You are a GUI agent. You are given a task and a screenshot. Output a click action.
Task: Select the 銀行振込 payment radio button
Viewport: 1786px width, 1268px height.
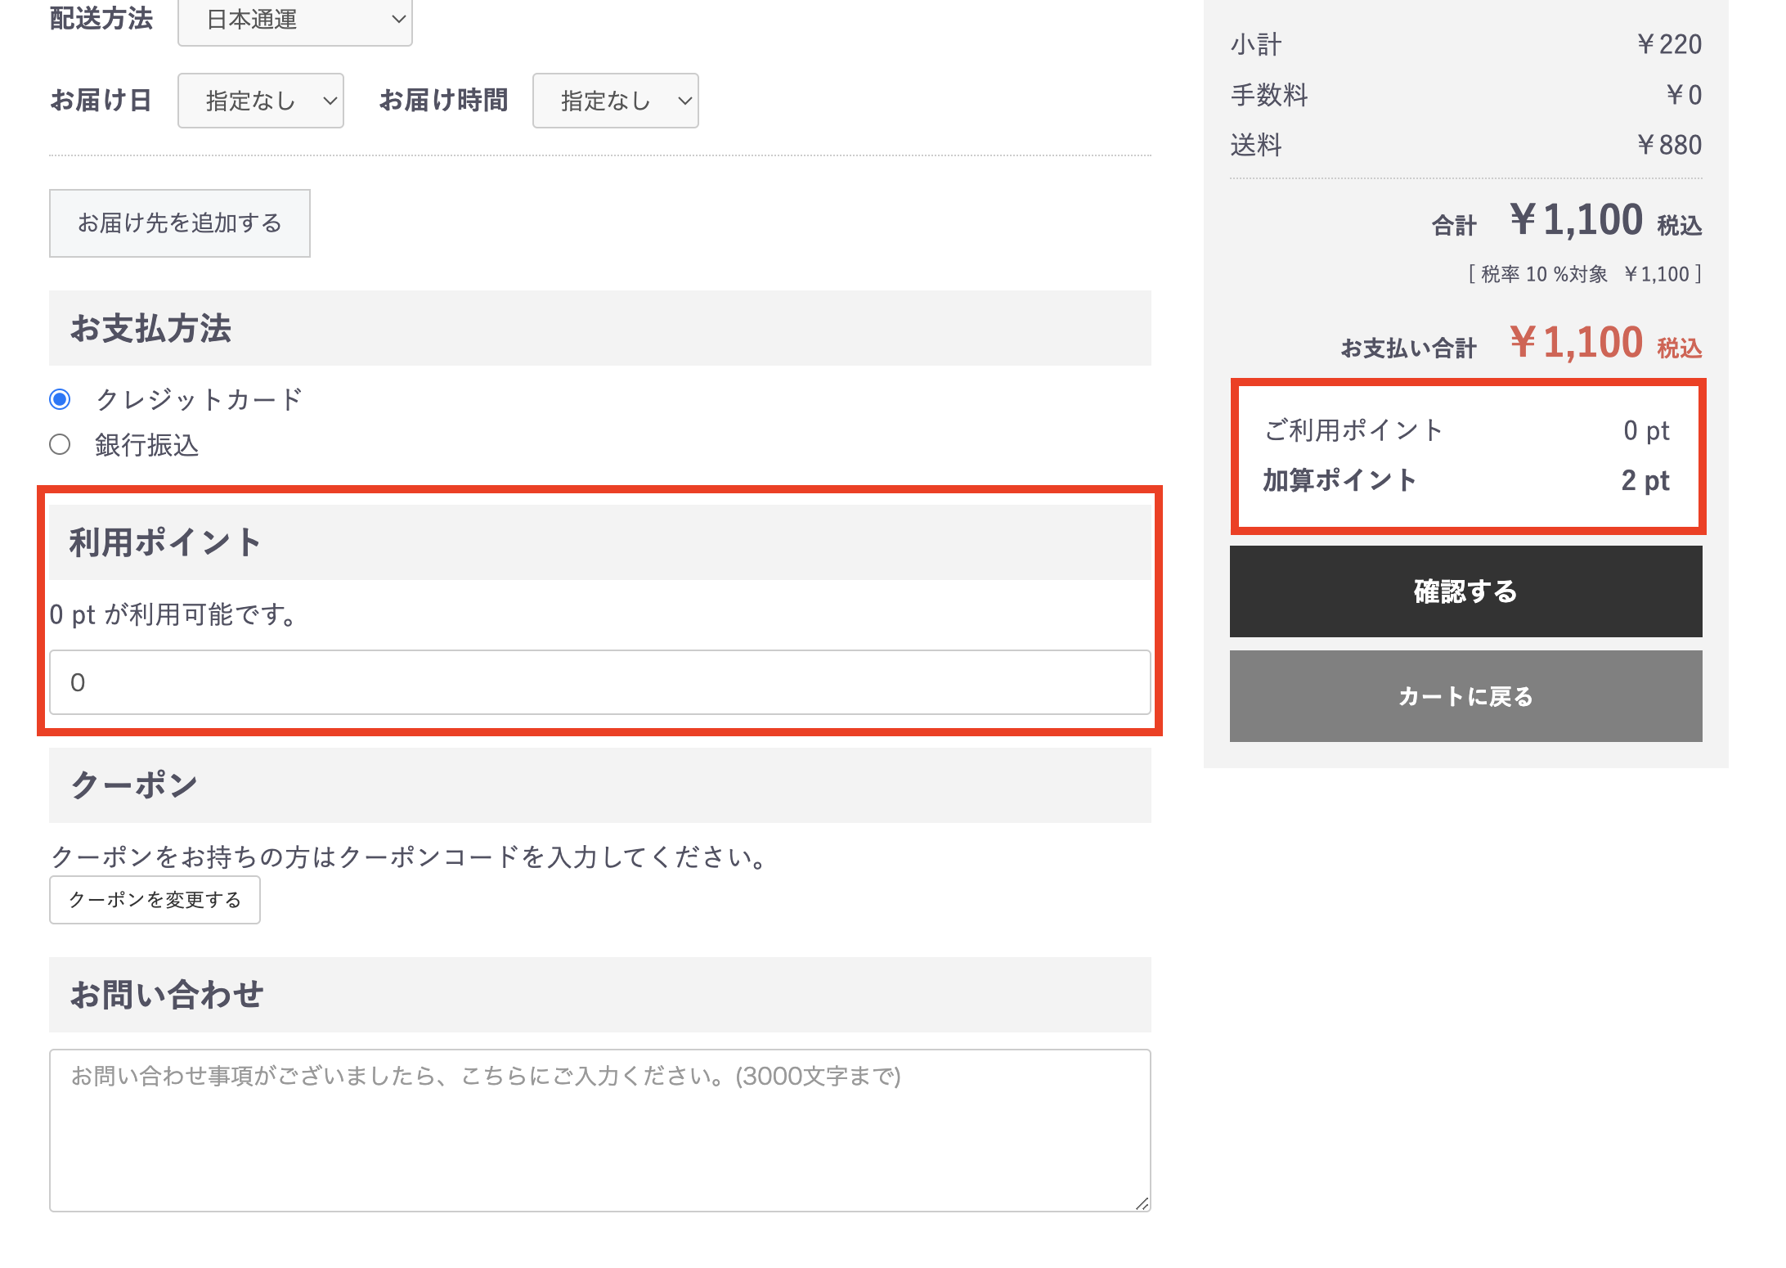coord(60,444)
